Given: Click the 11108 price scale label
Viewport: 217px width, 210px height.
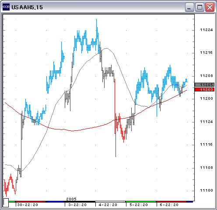Looking at the screenshot, I should 206,168.
